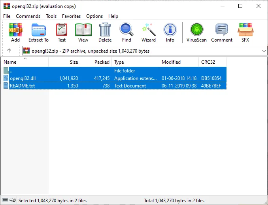Maximize the WinRAR window

click(x=240, y=6)
